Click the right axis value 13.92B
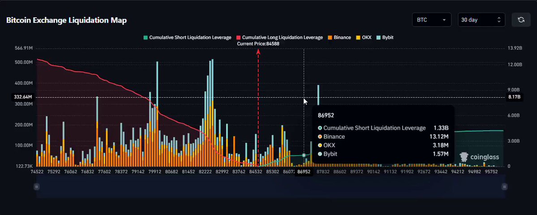 pos(514,48)
